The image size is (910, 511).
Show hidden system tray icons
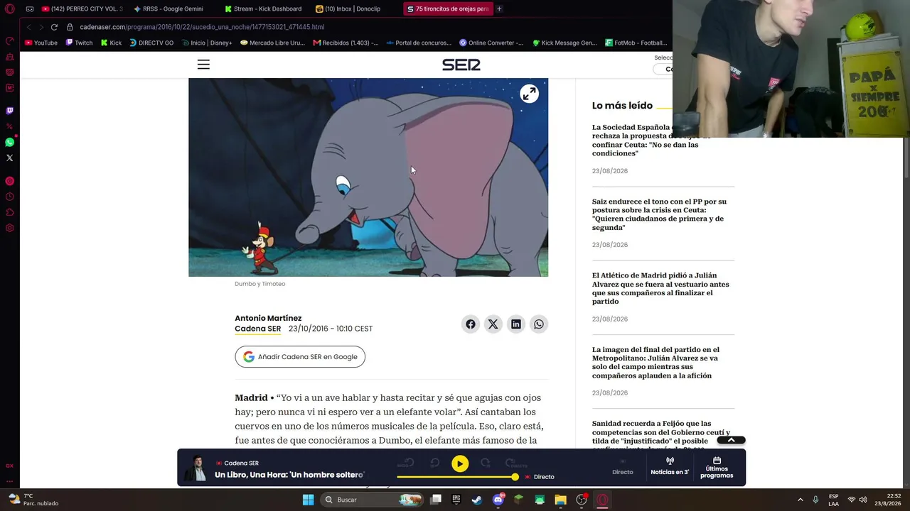point(800,500)
